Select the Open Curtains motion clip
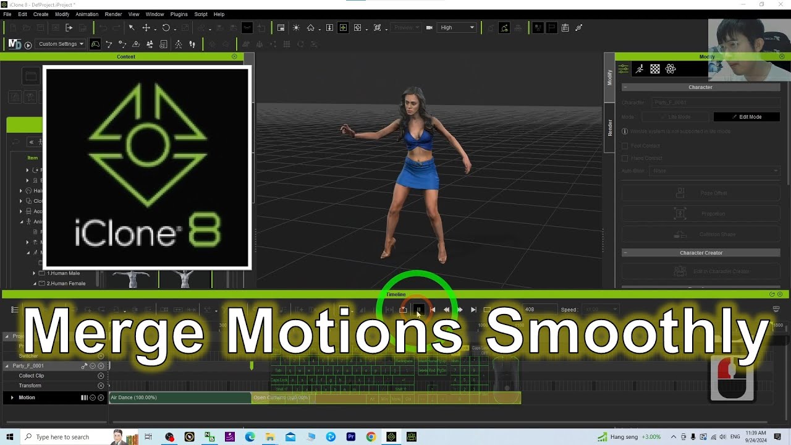The width and height of the screenshot is (791, 445). click(x=386, y=397)
